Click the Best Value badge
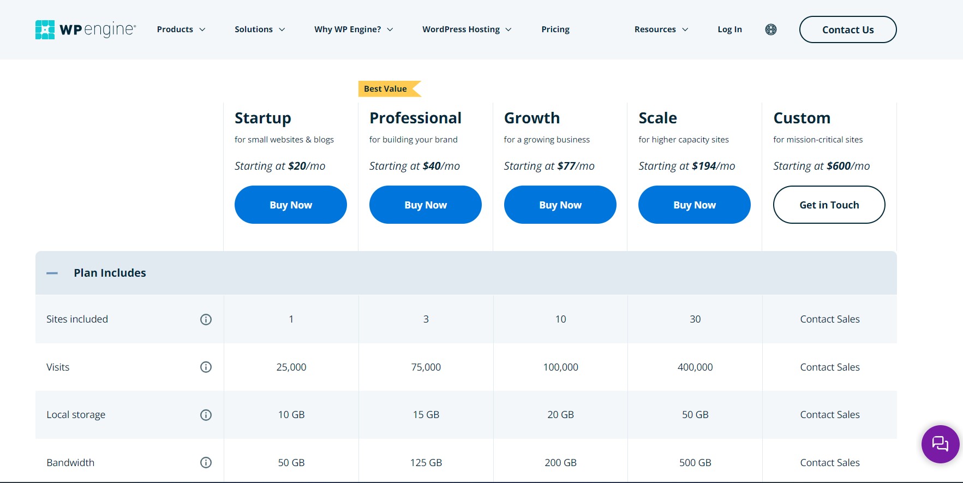963x483 pixels. [390, 89]
